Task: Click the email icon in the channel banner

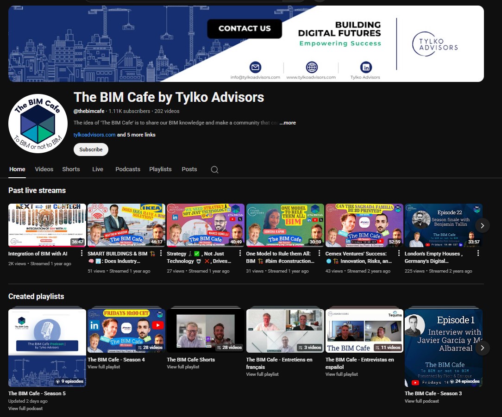Action: click(255, 67)
